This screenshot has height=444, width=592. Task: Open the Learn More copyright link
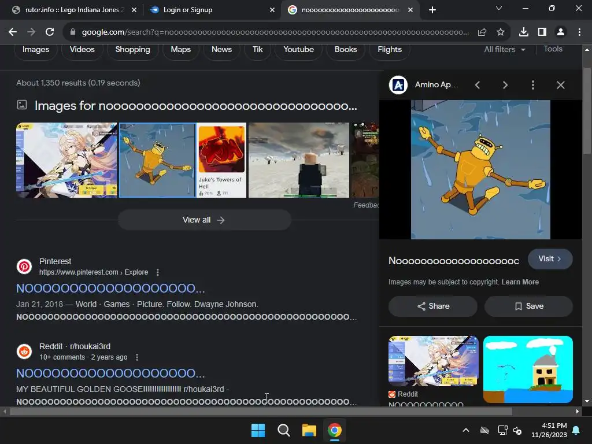[520, 282]
